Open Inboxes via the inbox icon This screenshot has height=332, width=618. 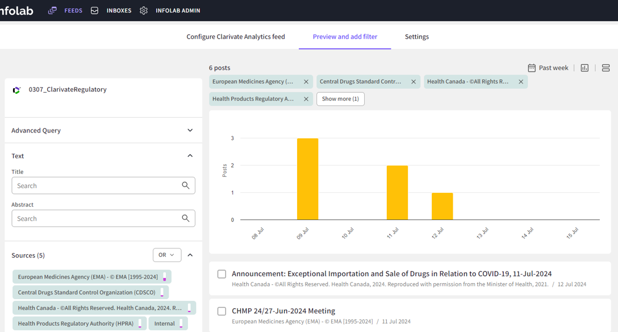(95, 11)
